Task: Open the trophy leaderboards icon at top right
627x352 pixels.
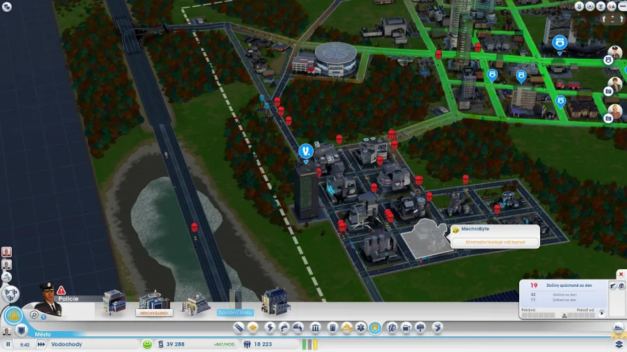Action: tap(601, 6)
